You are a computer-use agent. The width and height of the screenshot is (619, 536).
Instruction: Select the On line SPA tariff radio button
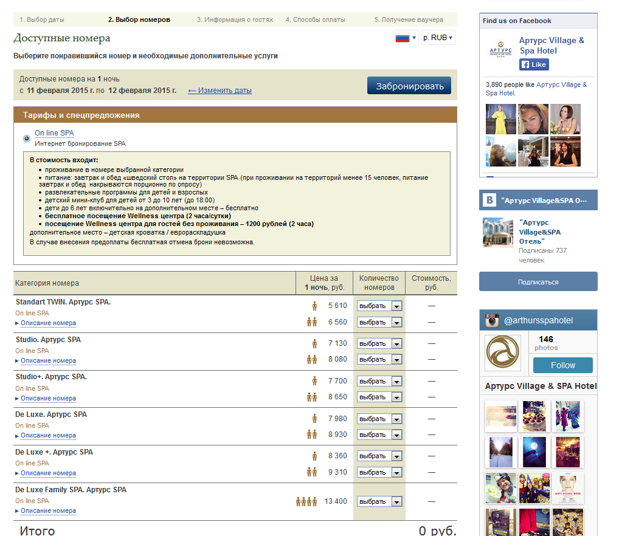click(x=26, y=139)
